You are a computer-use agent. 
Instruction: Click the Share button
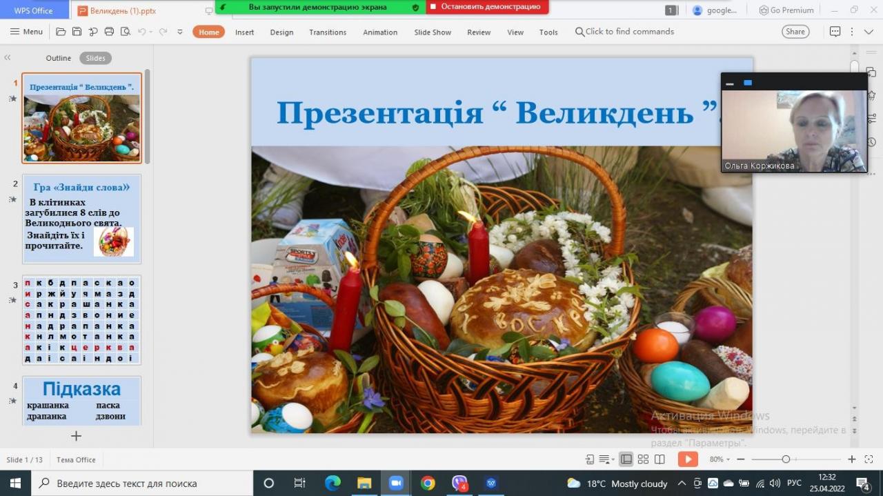click(x=795, y=32)
